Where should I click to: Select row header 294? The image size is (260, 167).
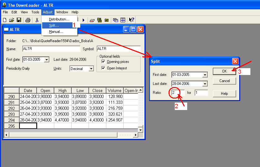point(11,120)
